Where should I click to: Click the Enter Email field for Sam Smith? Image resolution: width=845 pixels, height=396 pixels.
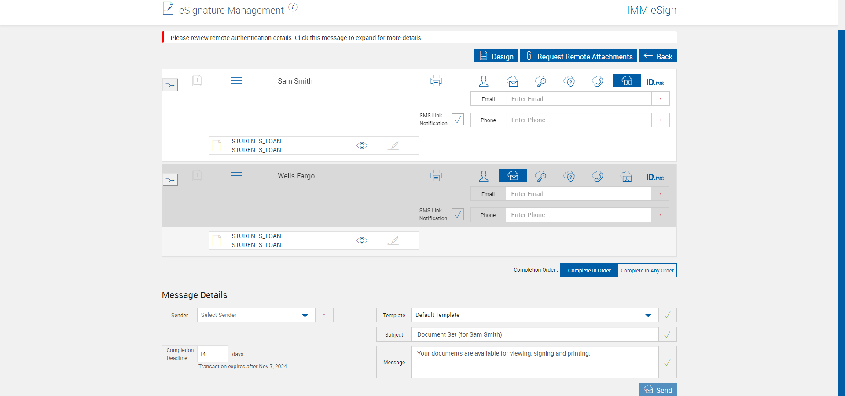pyautogui.click(x=578, y=99)
